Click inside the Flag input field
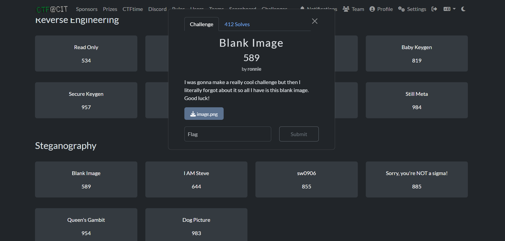 tap(227, 134)
